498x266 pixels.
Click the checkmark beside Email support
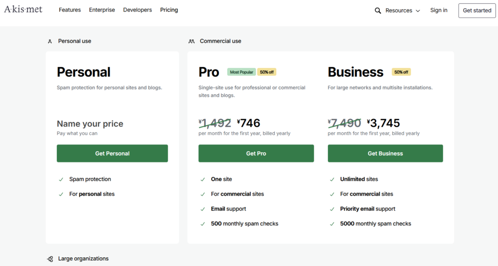click(x=203, y=209)
